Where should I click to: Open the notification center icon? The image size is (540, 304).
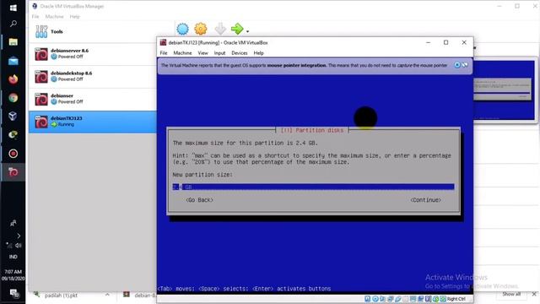click(x=13, y=293)
